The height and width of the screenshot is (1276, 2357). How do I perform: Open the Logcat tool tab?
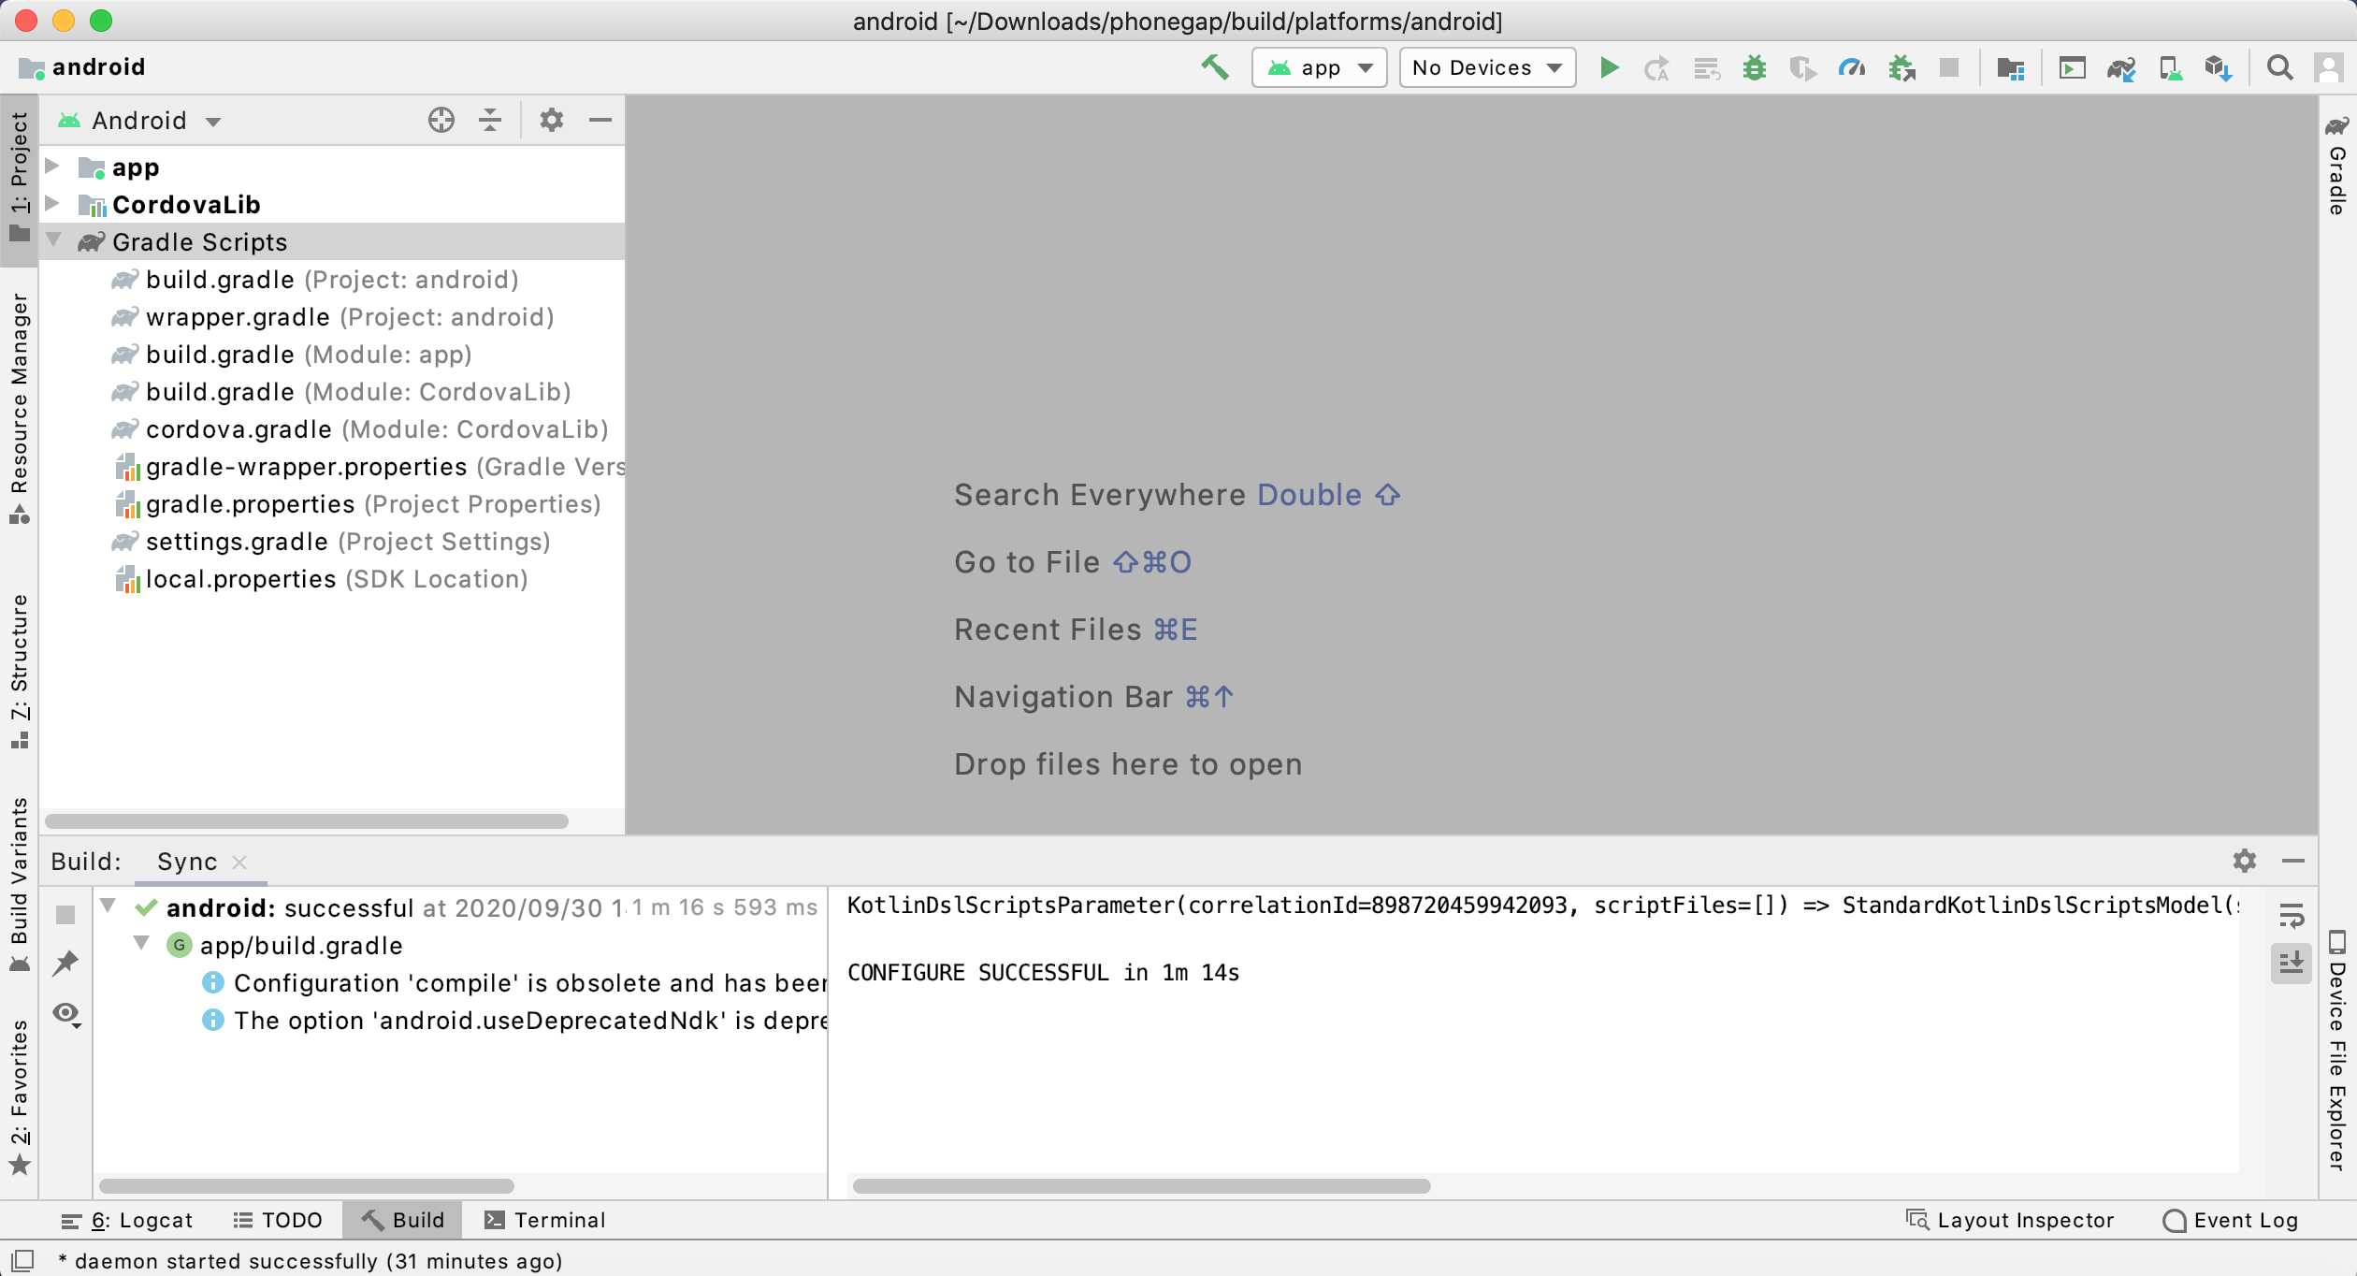(127, 1220)
